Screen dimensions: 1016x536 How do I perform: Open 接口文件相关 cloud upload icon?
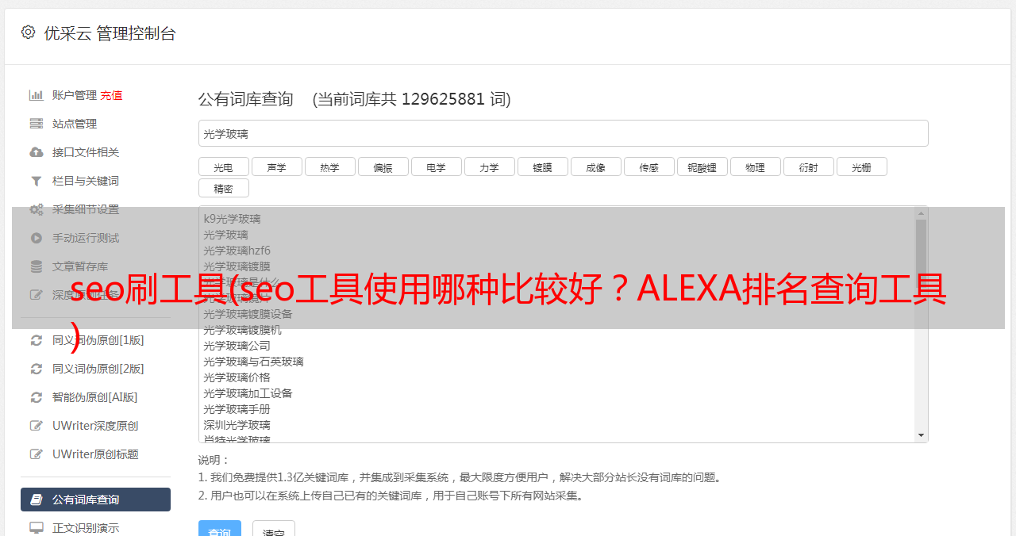tap(36, 152)
